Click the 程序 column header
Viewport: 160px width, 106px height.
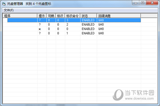(x=20, y=16)
